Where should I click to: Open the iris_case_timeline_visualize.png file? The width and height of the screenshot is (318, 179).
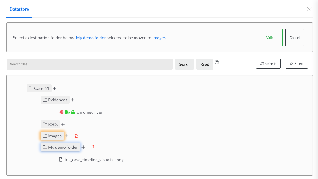94,160
